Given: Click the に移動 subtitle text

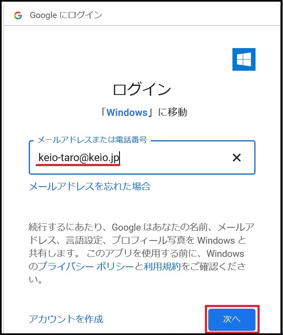Looking at the screenshot, I should 173,112.
